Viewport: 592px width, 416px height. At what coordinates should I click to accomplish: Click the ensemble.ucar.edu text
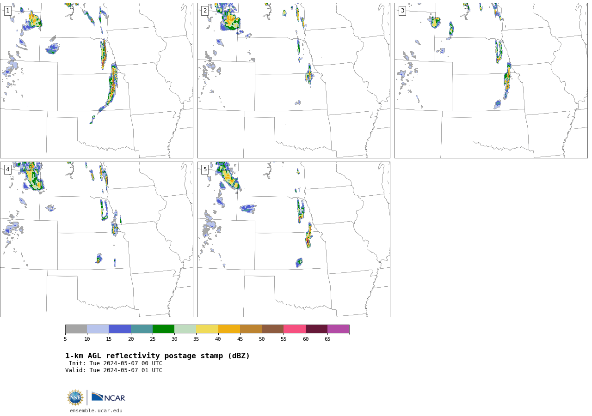coord(96,410)
